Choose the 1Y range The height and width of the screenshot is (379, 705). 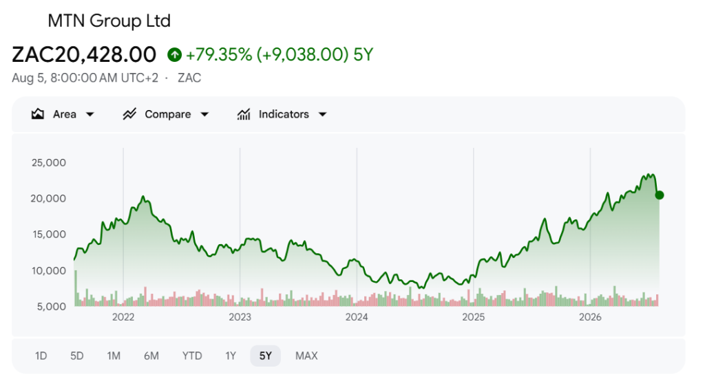pos(231,356)
